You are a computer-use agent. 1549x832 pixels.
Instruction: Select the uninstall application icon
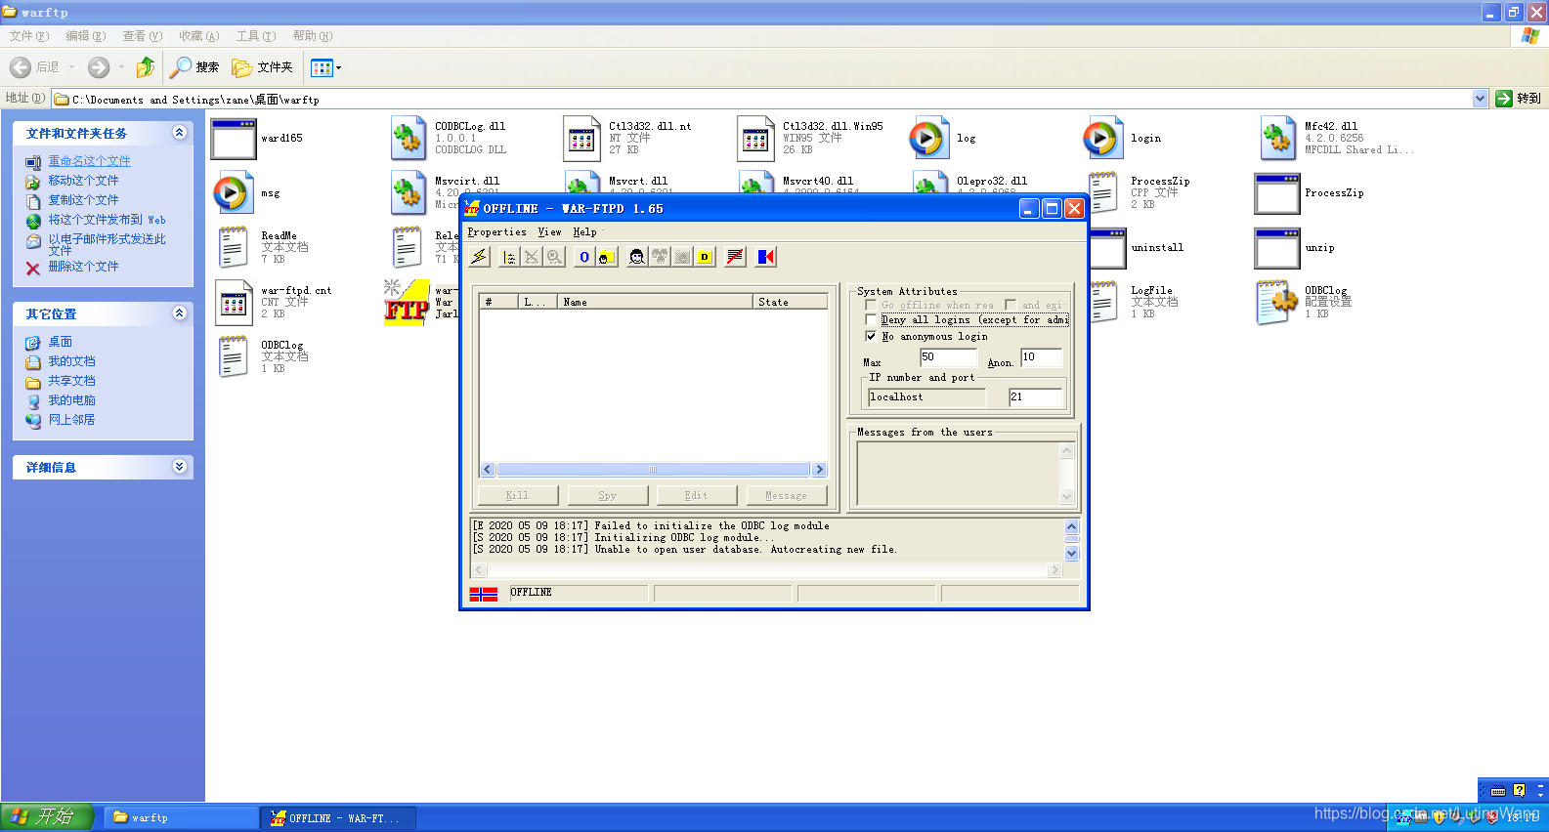[x=1107, y=249]
